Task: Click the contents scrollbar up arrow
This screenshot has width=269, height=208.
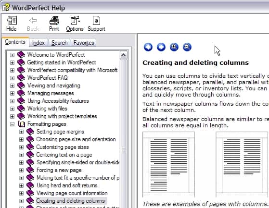Action: 124,55
